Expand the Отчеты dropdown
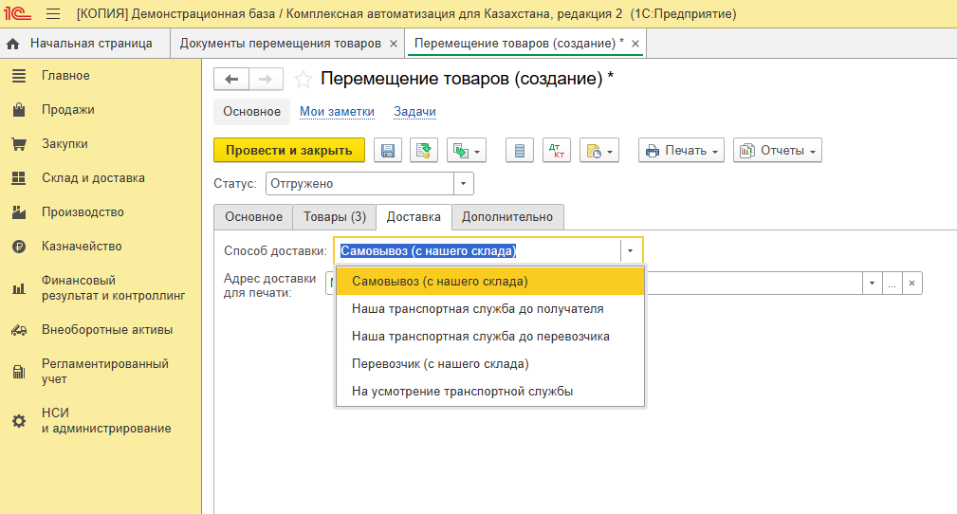 (x=777, y=151)
